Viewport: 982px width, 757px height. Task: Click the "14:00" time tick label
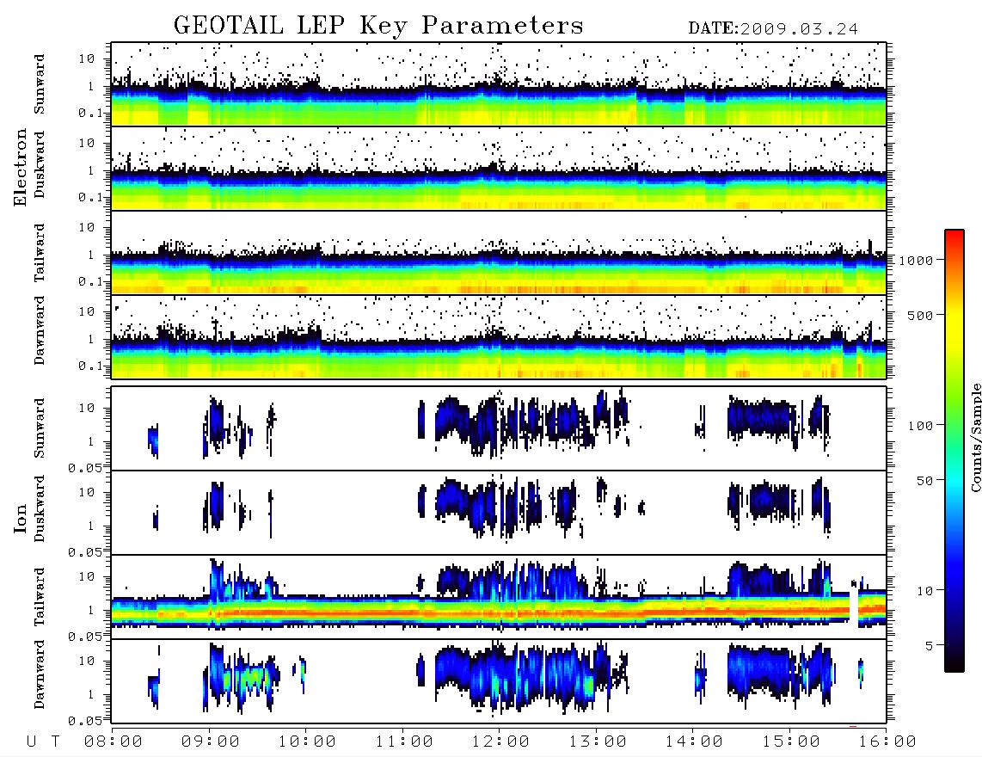click(693, 742)
